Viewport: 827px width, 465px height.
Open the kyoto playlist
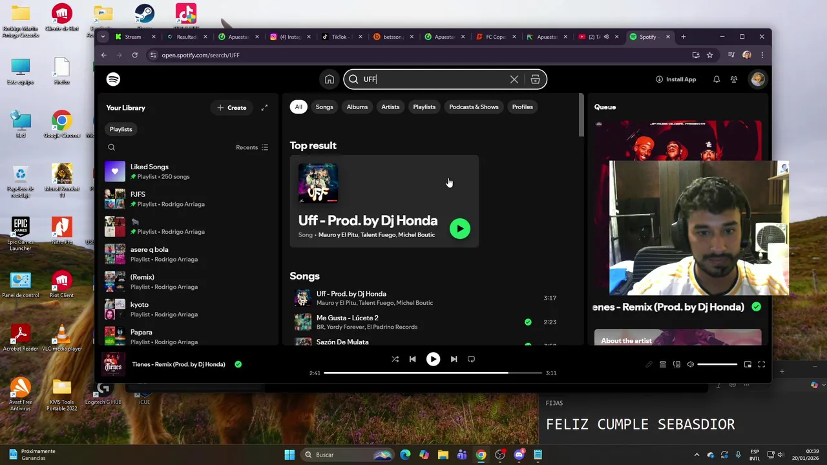187,309
